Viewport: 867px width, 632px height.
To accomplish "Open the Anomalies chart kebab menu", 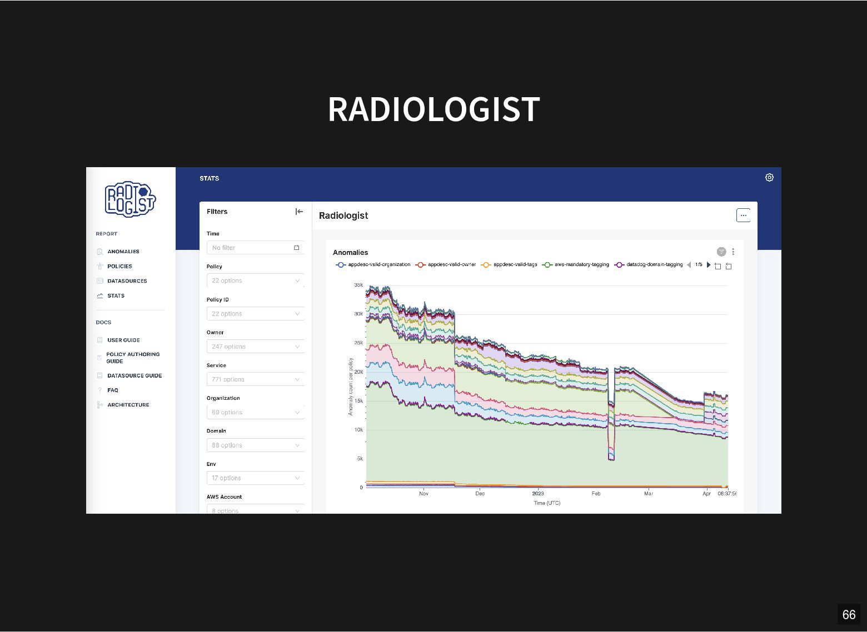I will 733,252.
